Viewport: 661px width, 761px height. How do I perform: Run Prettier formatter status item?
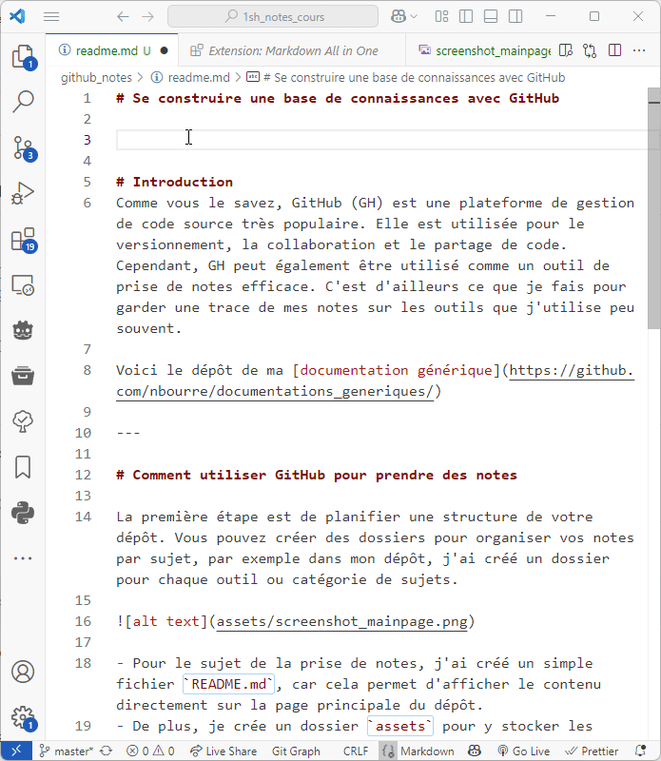593,751
